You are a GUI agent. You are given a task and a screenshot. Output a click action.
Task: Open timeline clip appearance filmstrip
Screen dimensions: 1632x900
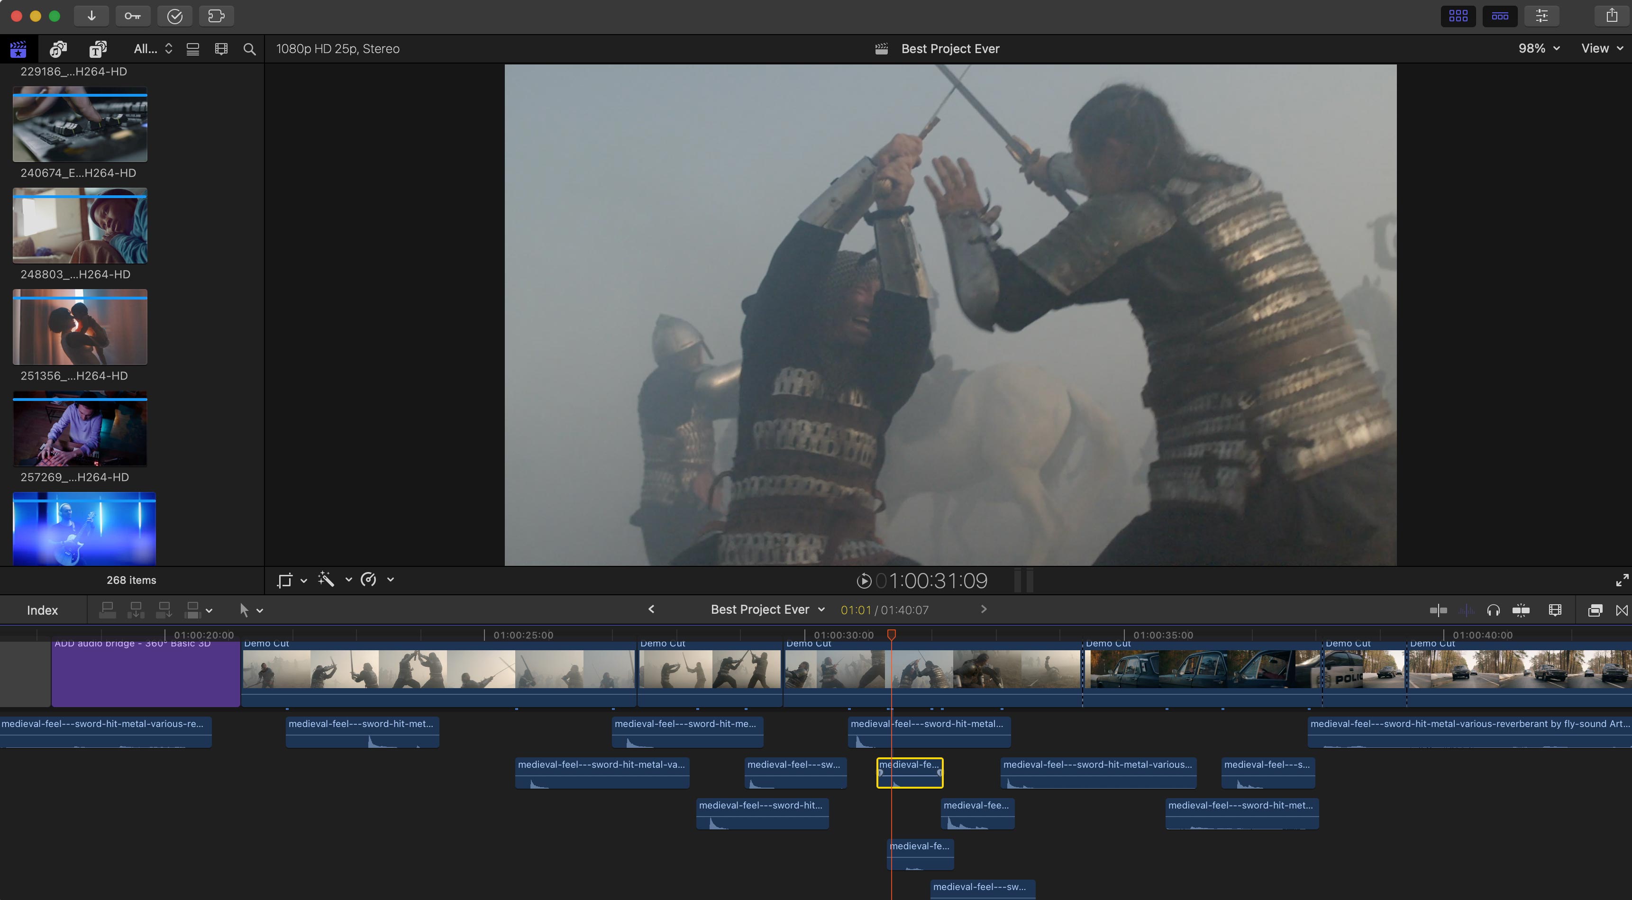1555,610
